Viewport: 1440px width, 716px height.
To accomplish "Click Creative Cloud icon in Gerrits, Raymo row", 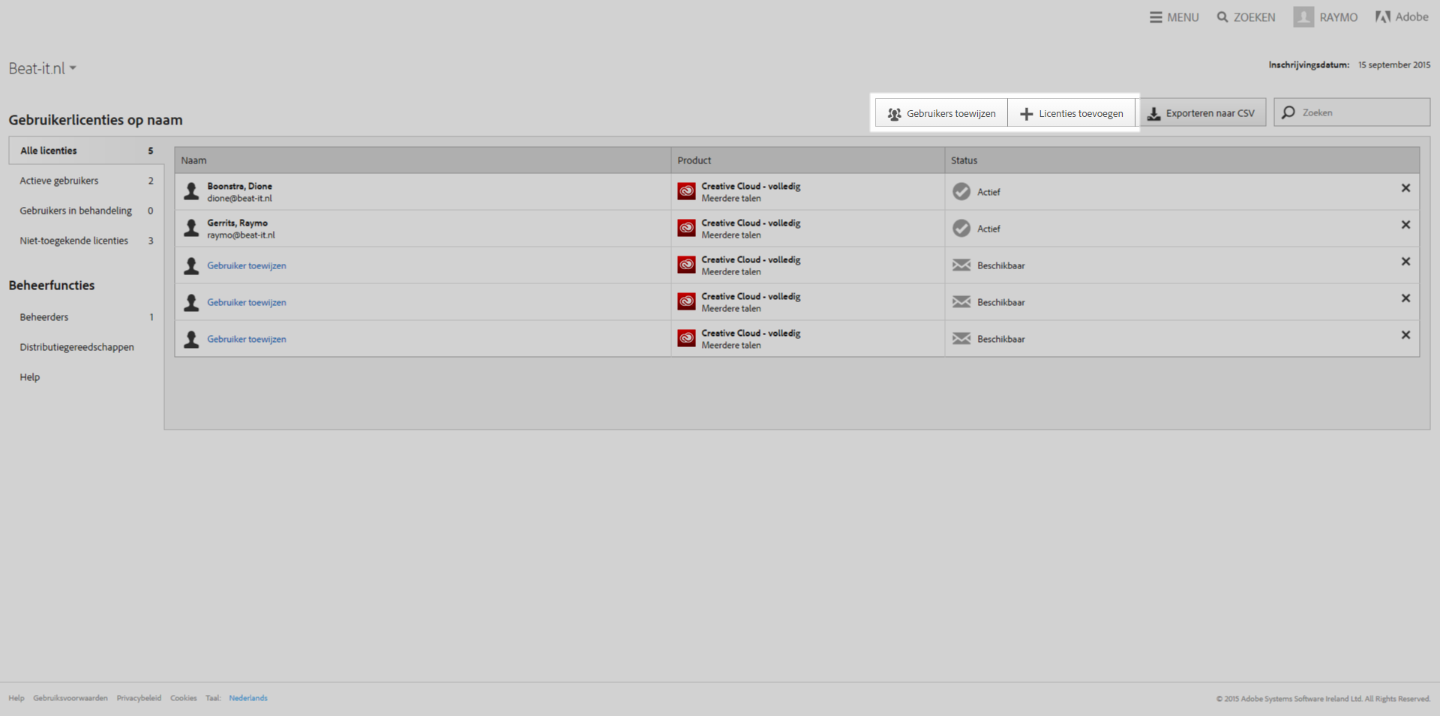I will 686,228.
